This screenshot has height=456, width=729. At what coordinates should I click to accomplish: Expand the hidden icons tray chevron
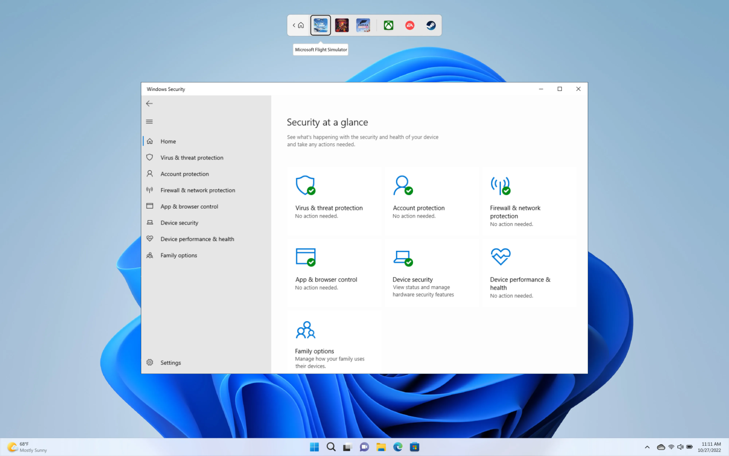coord(647,447)
